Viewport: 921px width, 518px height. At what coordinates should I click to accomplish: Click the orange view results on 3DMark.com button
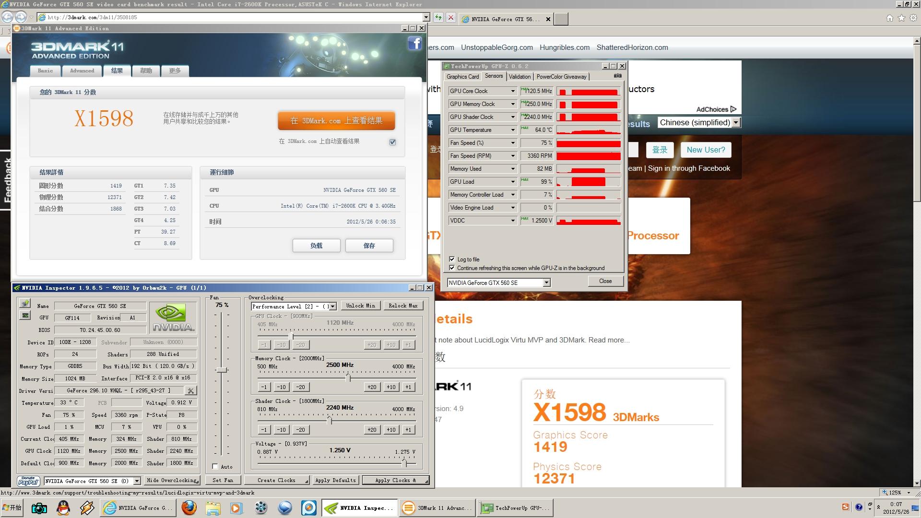pos(336,121)
